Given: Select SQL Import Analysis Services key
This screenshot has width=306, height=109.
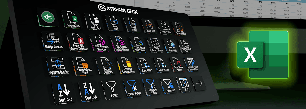Looking at the screenshot, I should pos(120,44).
